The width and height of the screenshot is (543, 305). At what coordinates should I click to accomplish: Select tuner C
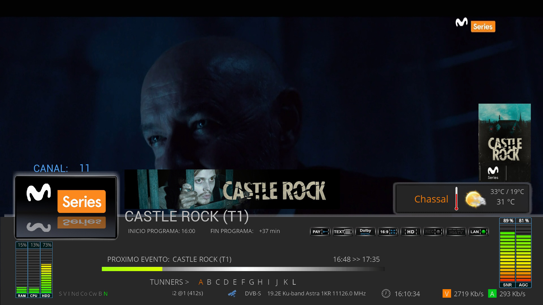point(218,282)
